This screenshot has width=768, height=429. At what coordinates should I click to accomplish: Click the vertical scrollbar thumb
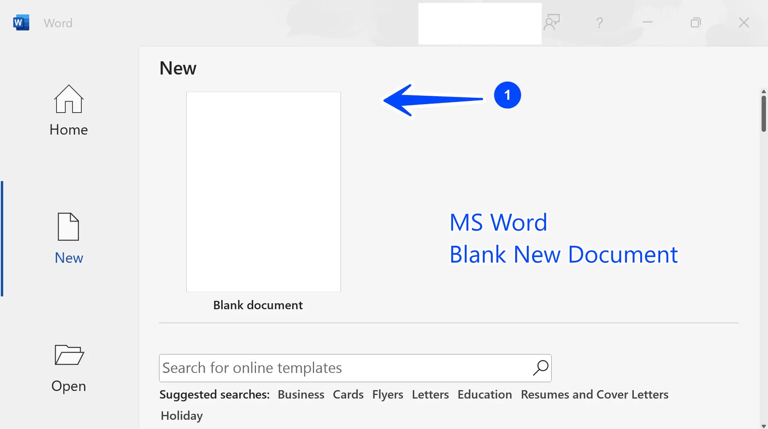[764, 114]
